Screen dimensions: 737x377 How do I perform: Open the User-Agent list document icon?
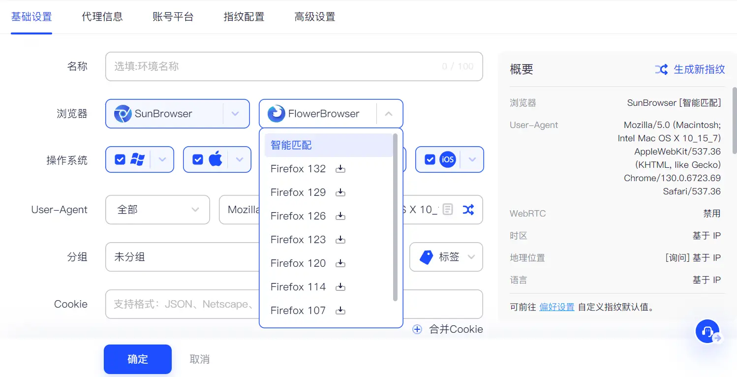[447, 210]
